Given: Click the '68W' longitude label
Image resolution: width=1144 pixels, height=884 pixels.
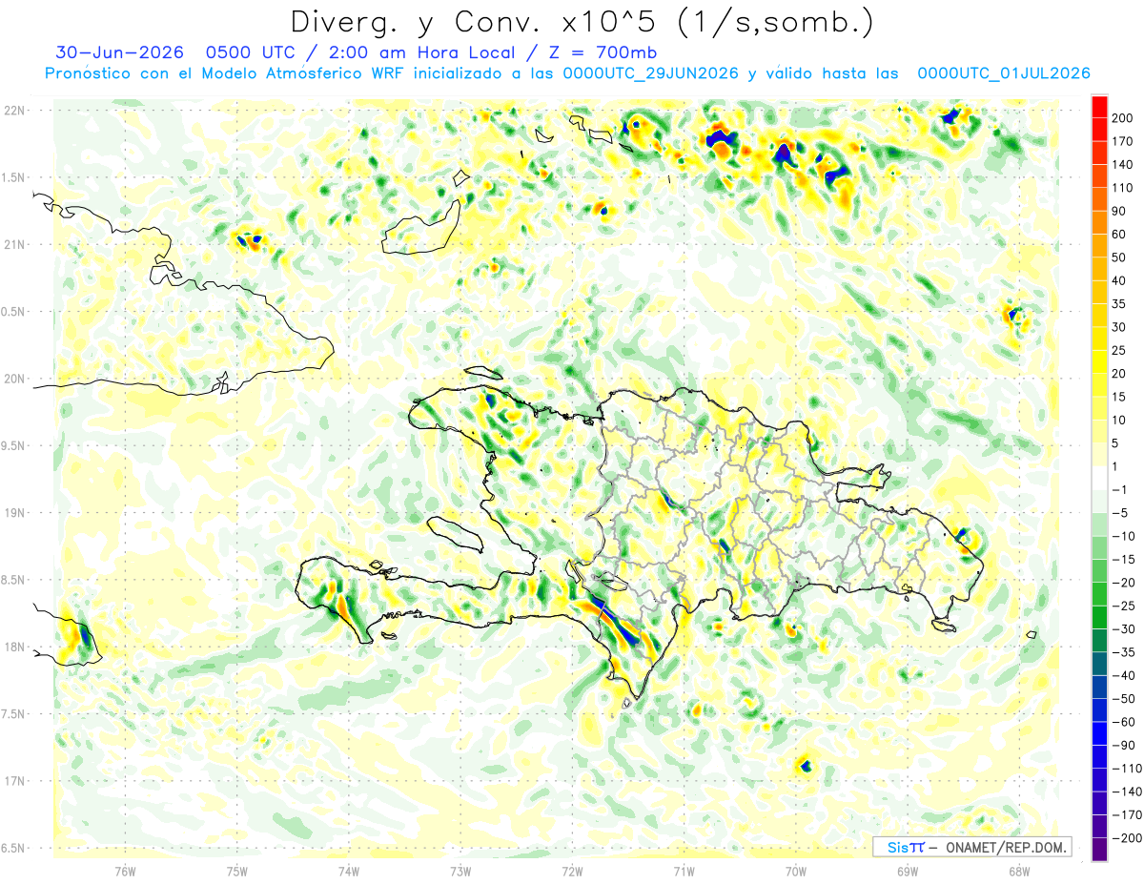Looking at the screenshot, I should [1019, 870].
